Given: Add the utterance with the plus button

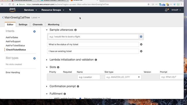Looking at the screenshot, I should (141, 37).
